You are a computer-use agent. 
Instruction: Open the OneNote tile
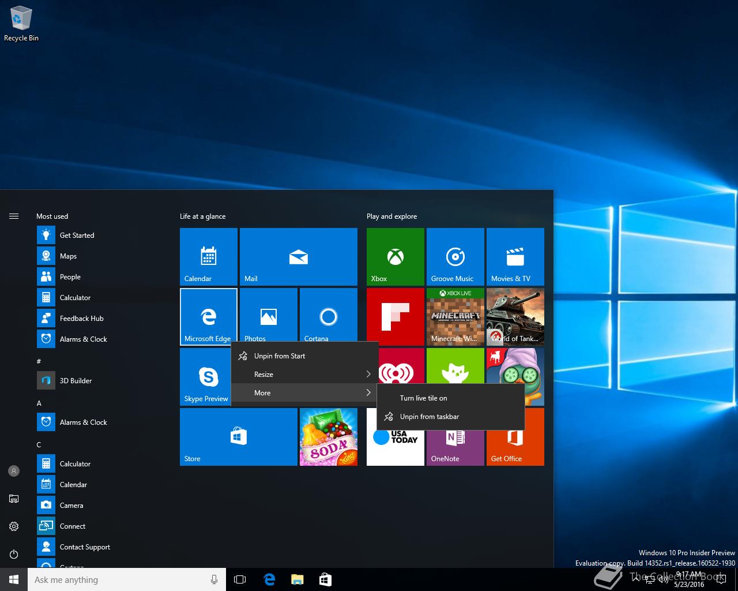pos(455,448)
